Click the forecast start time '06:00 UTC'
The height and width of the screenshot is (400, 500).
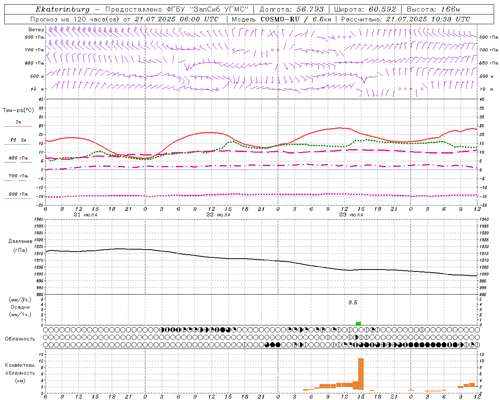pyautogui.click(x=200, y=19)
